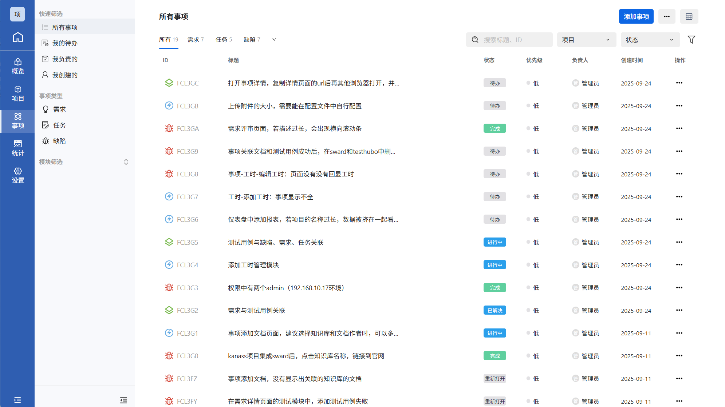725x407 pixels.
Task: Expand more item type tabs chevron
Action: pyautogui.click(x=274, y=40)
